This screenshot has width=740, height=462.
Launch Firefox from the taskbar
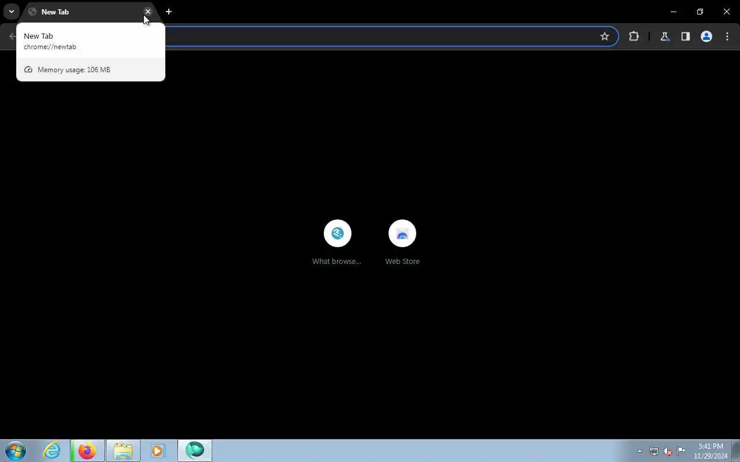coord(87,450)
